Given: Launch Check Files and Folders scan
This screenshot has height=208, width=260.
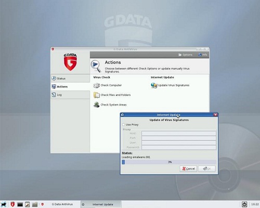Looking at the screenshot, I should (x=112, y=95).
